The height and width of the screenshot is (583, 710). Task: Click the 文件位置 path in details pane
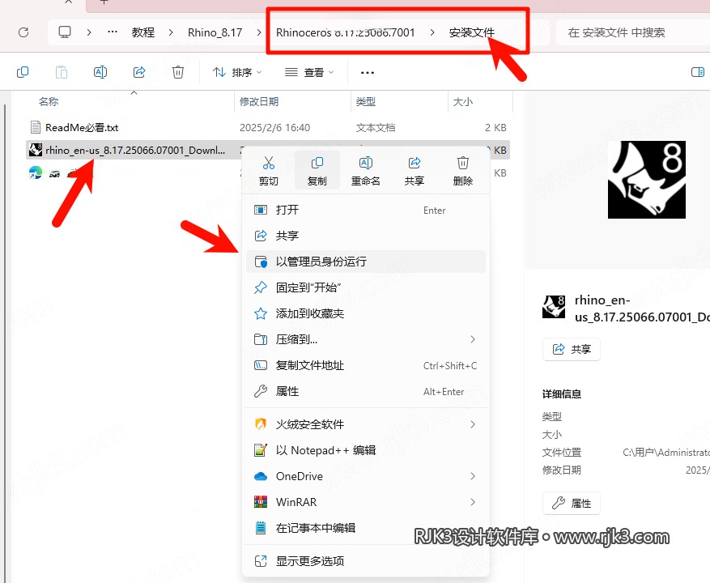tap(666, 452)
